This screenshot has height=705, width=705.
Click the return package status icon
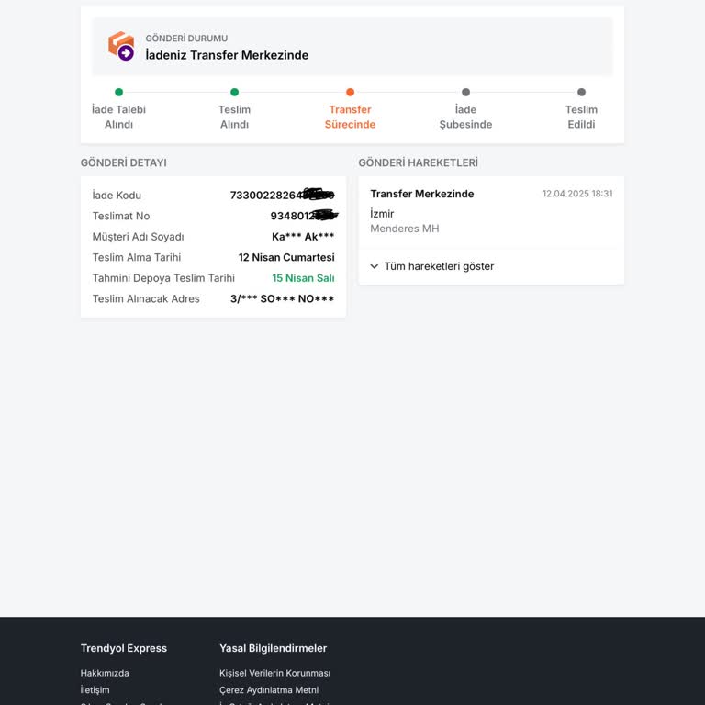tap(121, 46)
